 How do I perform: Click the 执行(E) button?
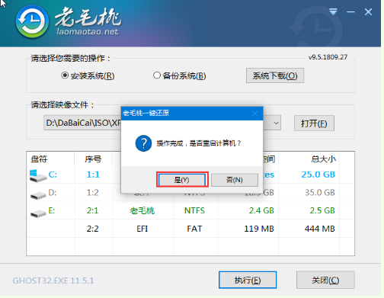click(248, 280)
